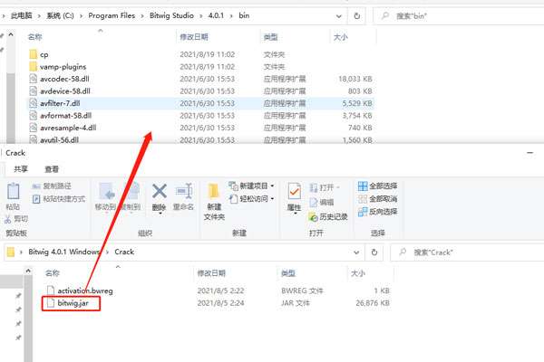Click Select none (全部取消) button
The image size is (544, 362).
(x=377, y=199)
